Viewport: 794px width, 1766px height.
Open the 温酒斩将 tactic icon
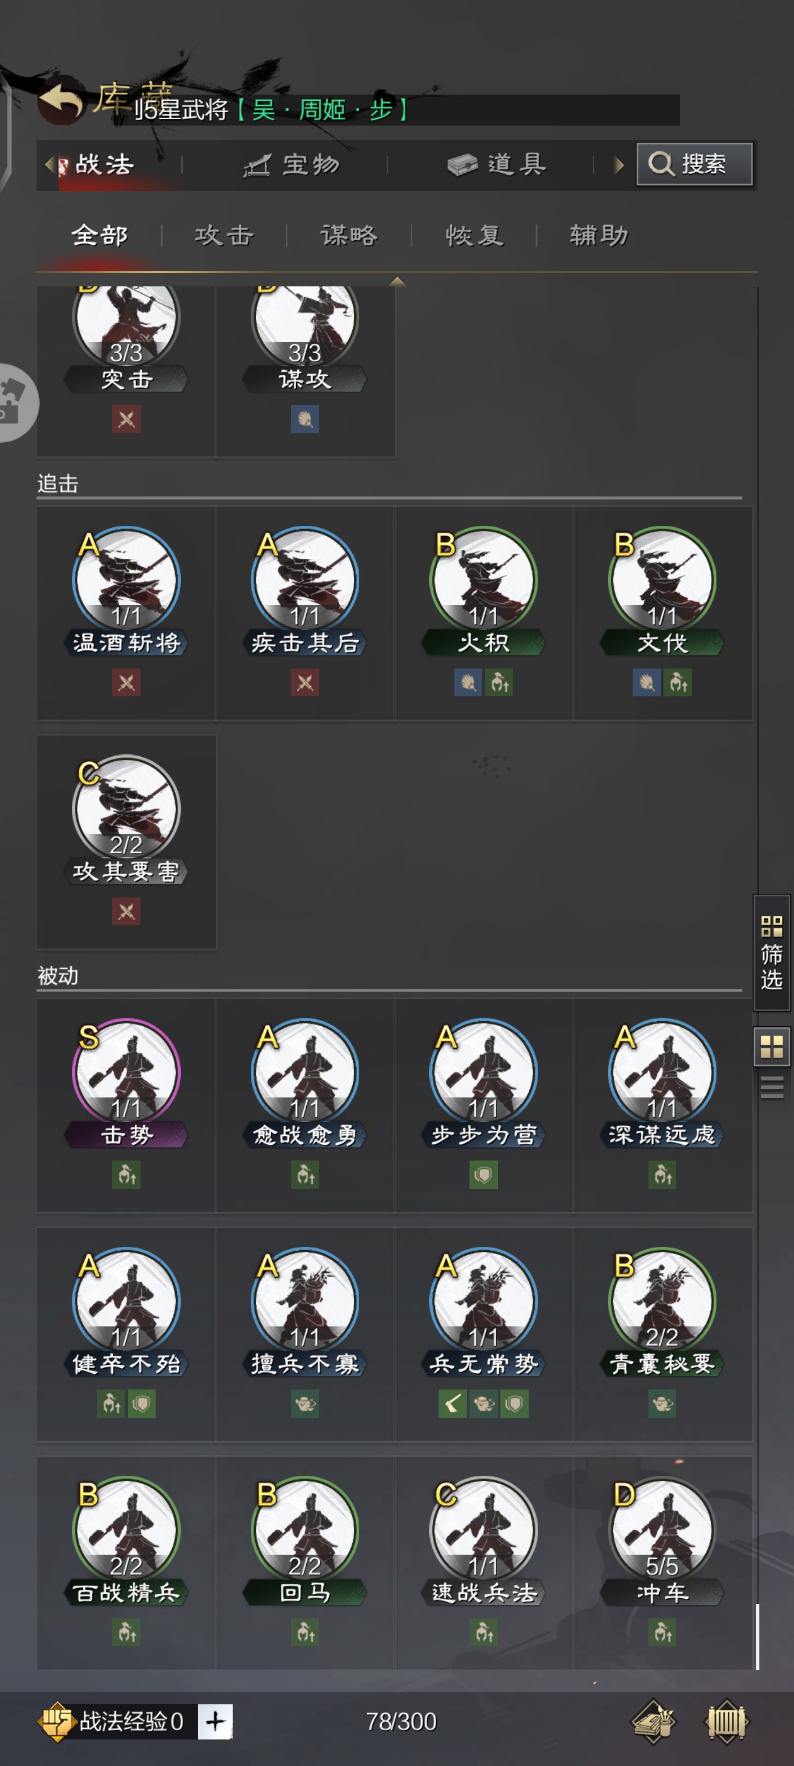click(x=127, y=580)
